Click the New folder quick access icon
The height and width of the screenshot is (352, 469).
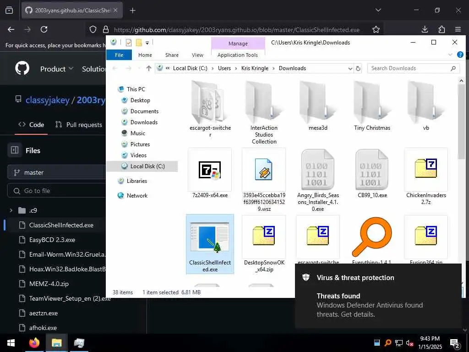pyautogui.click(x=139, y=43)
